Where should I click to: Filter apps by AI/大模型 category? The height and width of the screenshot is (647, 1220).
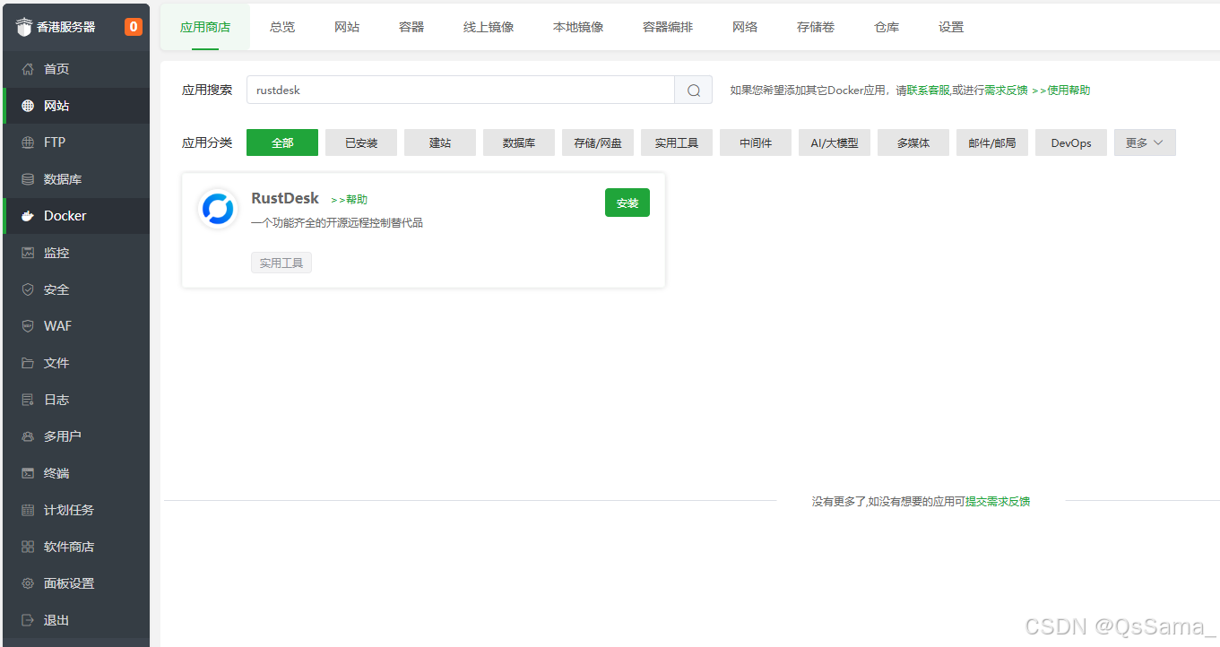pyautogui.click(x=834, y=142)
